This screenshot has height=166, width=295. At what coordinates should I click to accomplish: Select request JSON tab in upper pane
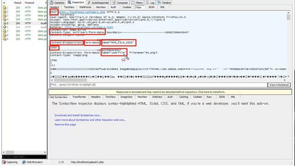151,7
